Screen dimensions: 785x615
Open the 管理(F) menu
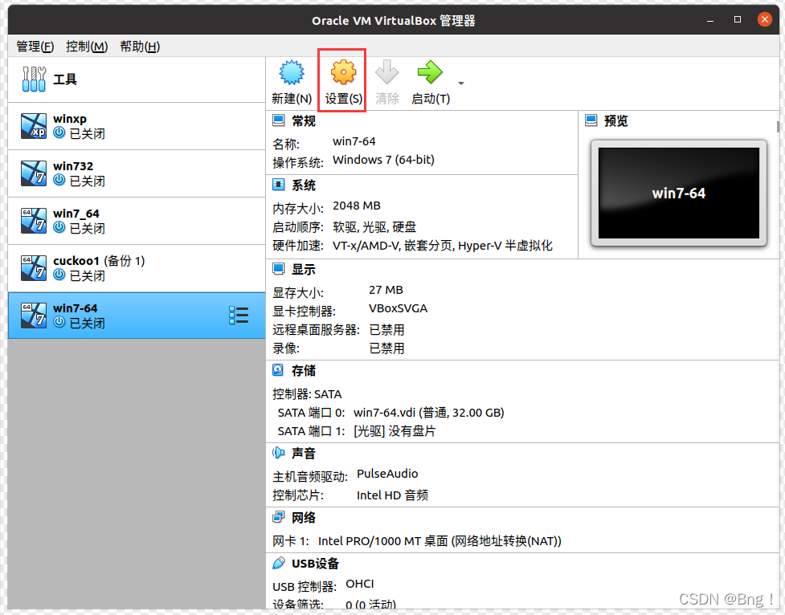click(35, 47)
